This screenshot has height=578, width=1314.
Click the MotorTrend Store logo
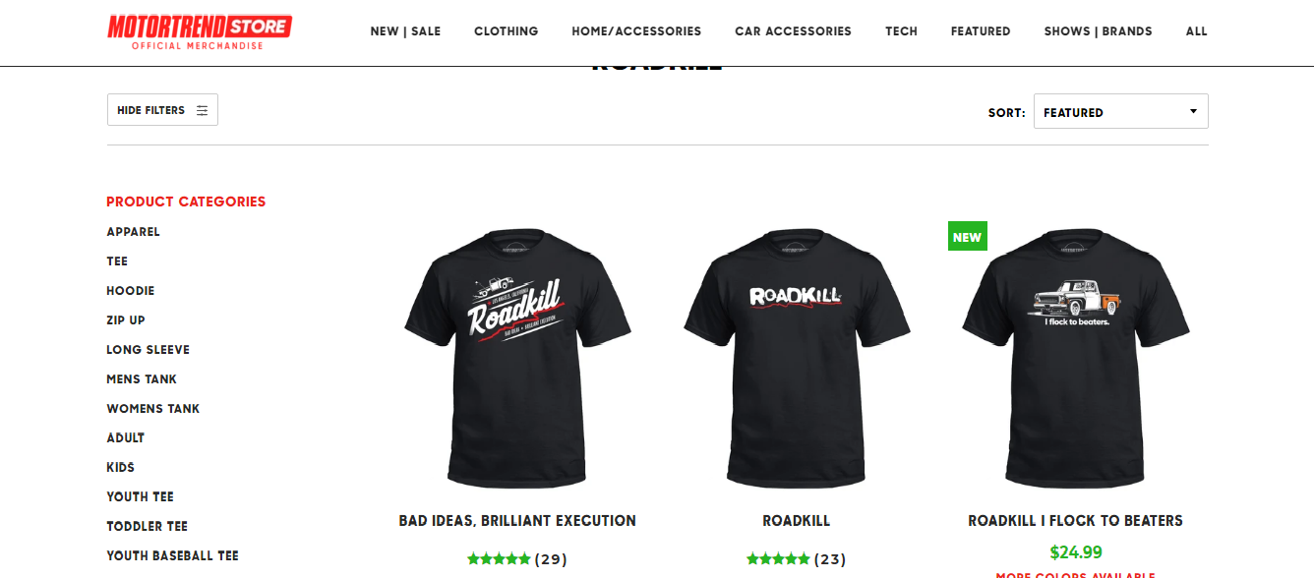click(200, 31)
